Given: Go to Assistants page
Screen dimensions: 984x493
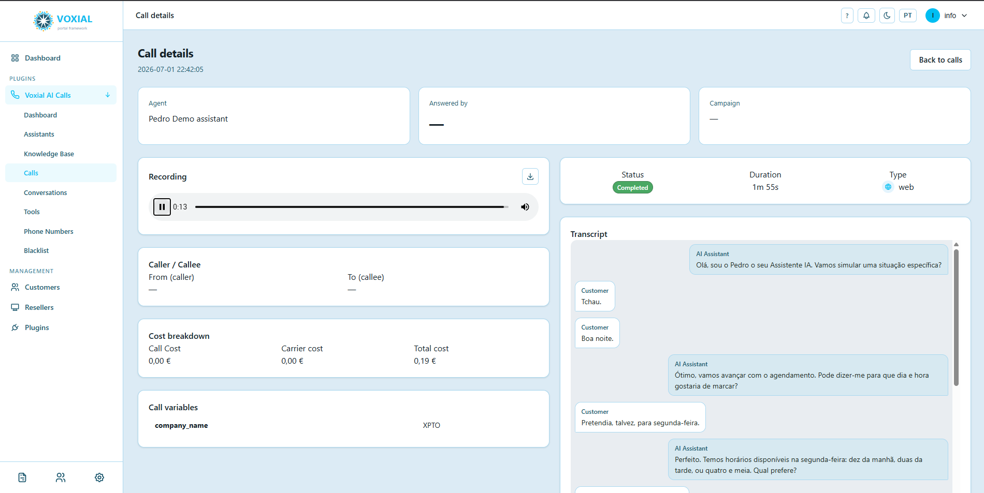Looking at the screenshot, I should [x=61, y=134].
